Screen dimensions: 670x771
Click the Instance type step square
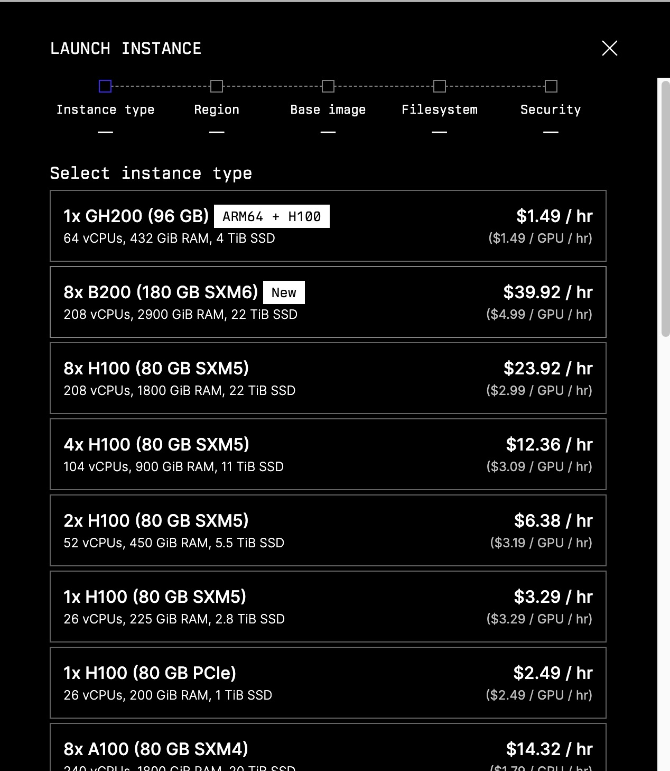pos(105,86)
